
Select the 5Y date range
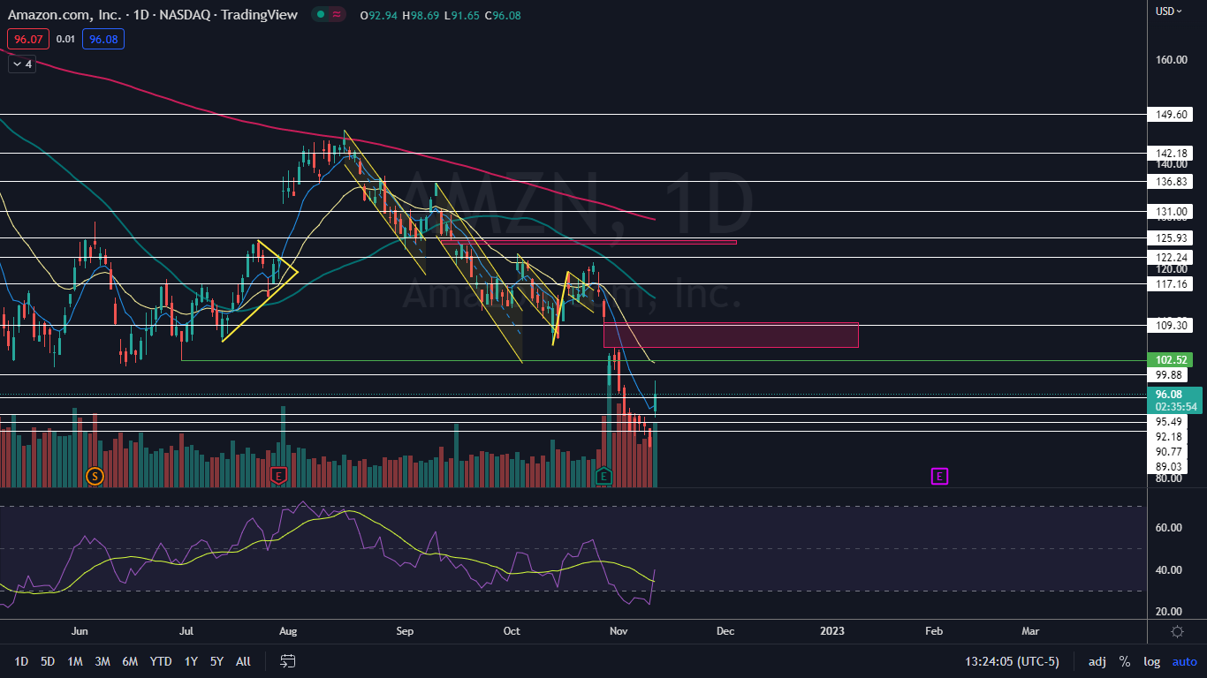216,661
